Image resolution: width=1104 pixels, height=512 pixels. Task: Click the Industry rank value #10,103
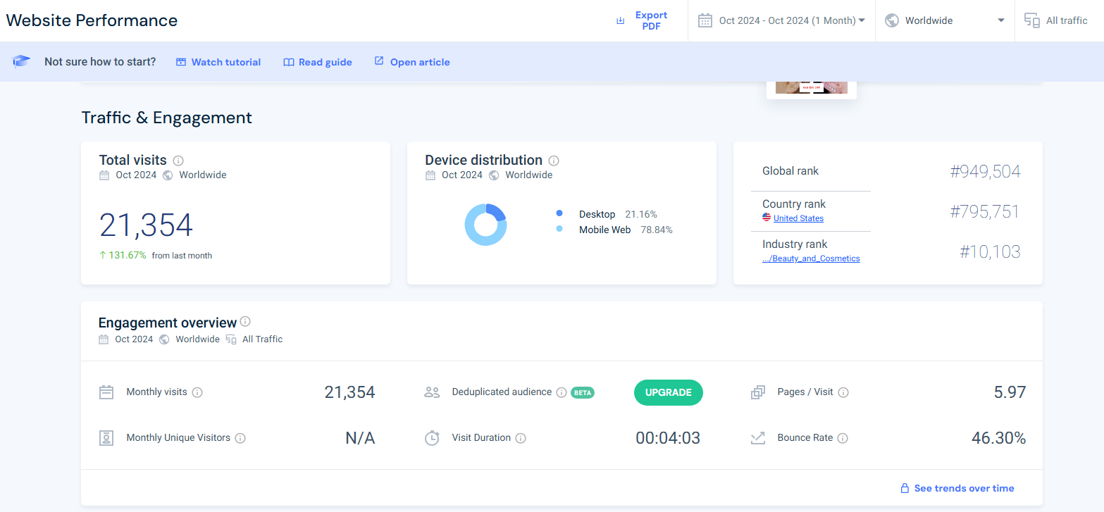click(x=990, y=251)
